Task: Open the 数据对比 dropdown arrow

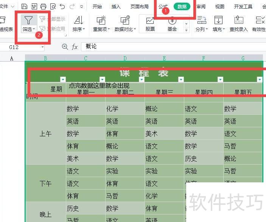Action: [x=135, y=29]
